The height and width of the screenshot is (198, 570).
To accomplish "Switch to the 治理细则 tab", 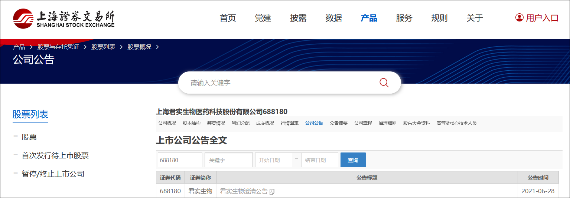I will 388,123.
